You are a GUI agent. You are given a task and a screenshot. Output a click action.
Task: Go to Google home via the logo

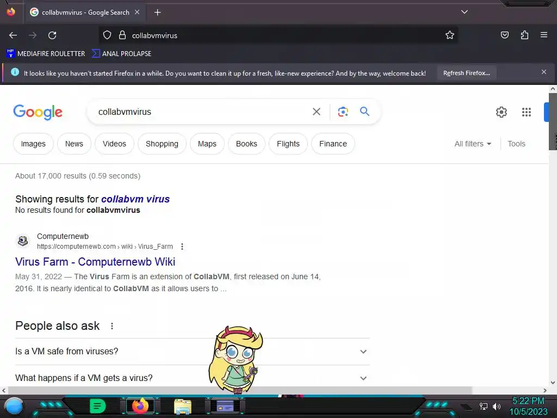point(38,112)
